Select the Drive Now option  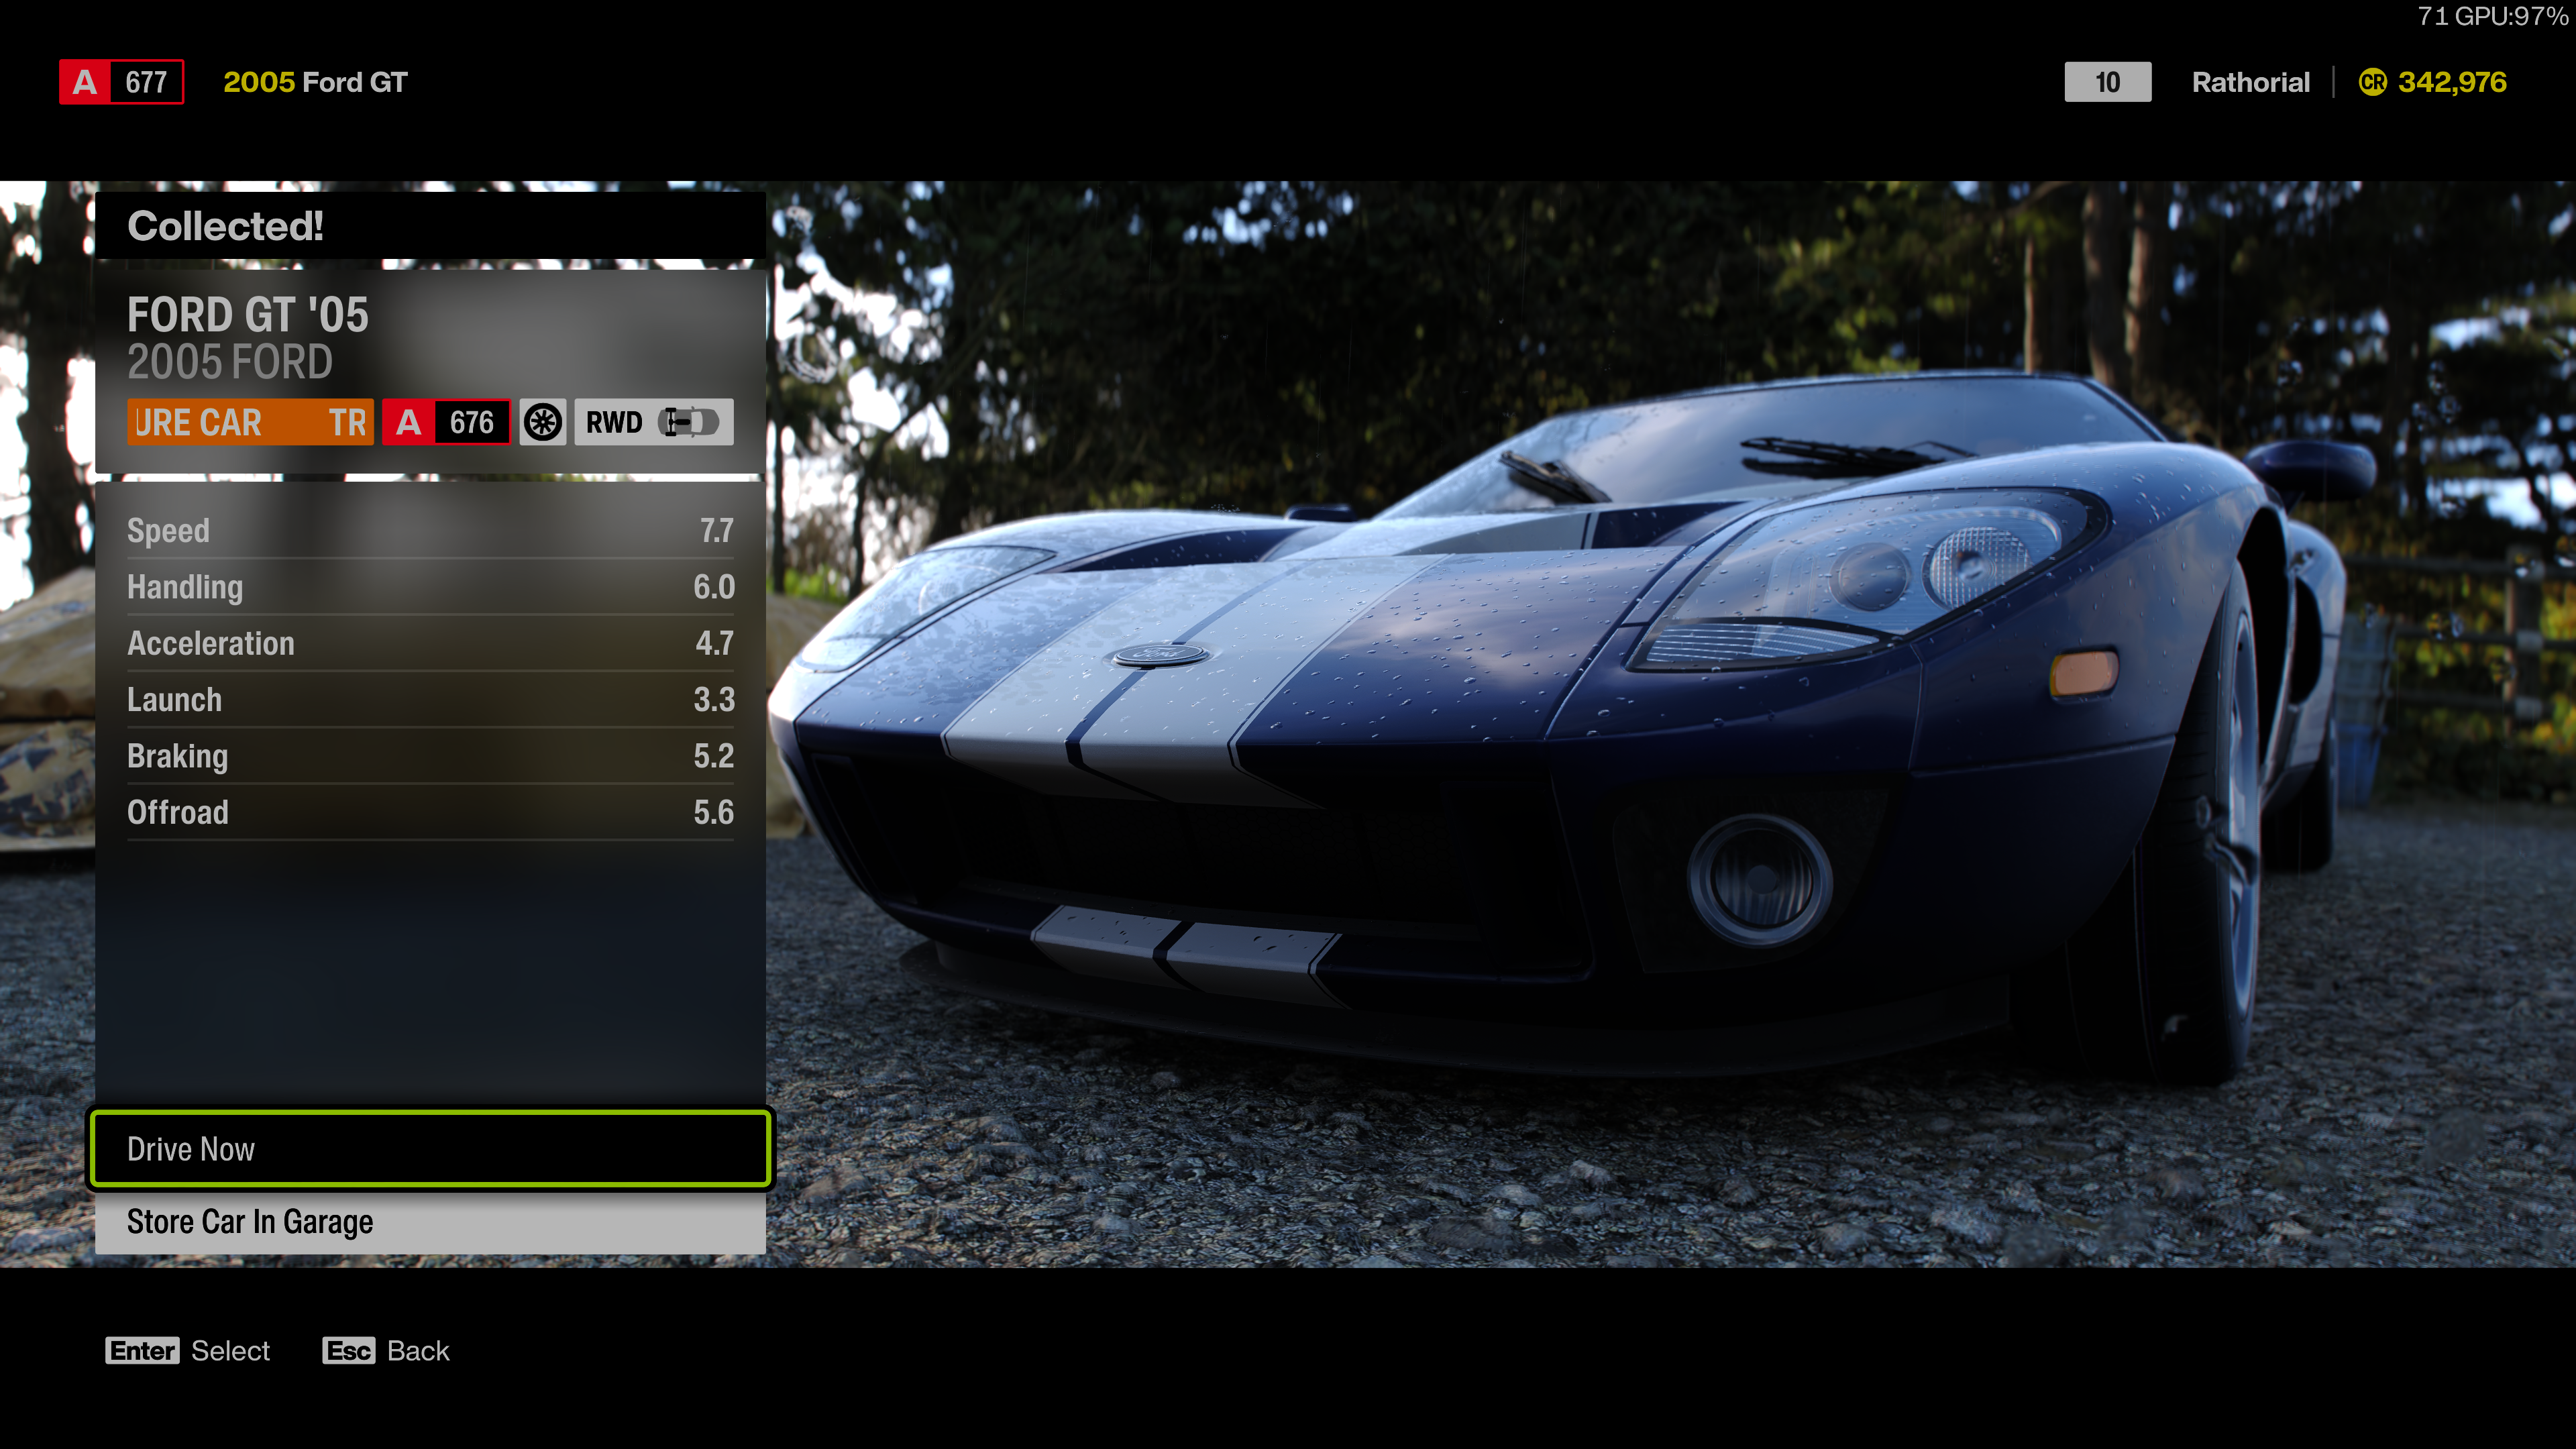pos(430,1148)
